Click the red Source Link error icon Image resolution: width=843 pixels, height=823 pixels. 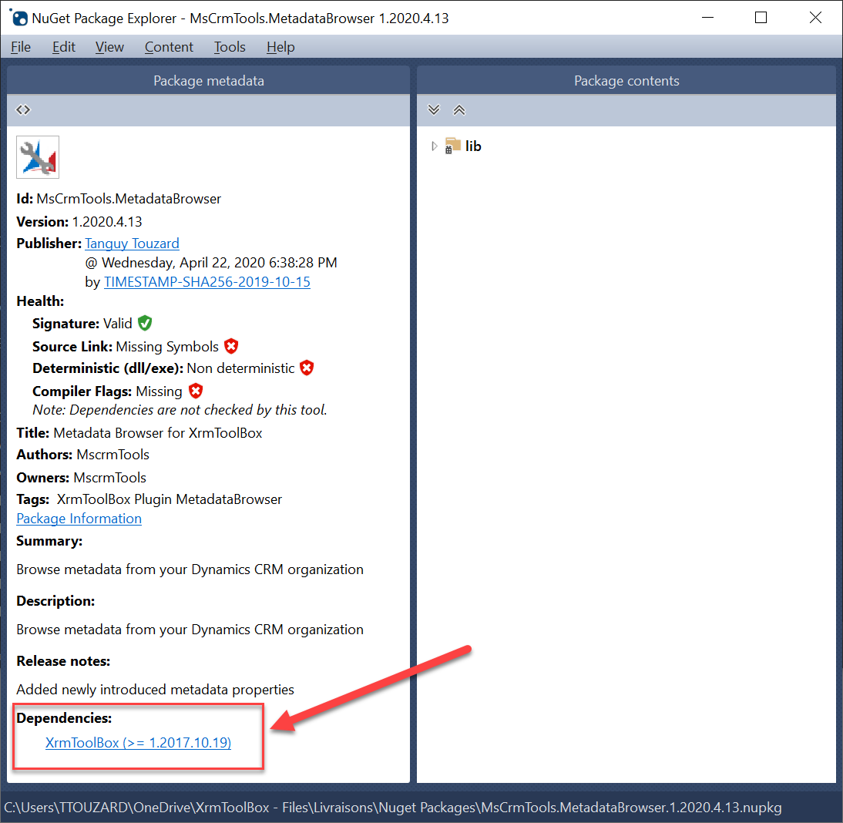click(231, 346)
